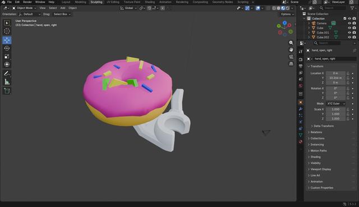Viewport: 359px width, 207px height.
Task: Toggle the camera view icon in viewport
Action: [291, 57]
